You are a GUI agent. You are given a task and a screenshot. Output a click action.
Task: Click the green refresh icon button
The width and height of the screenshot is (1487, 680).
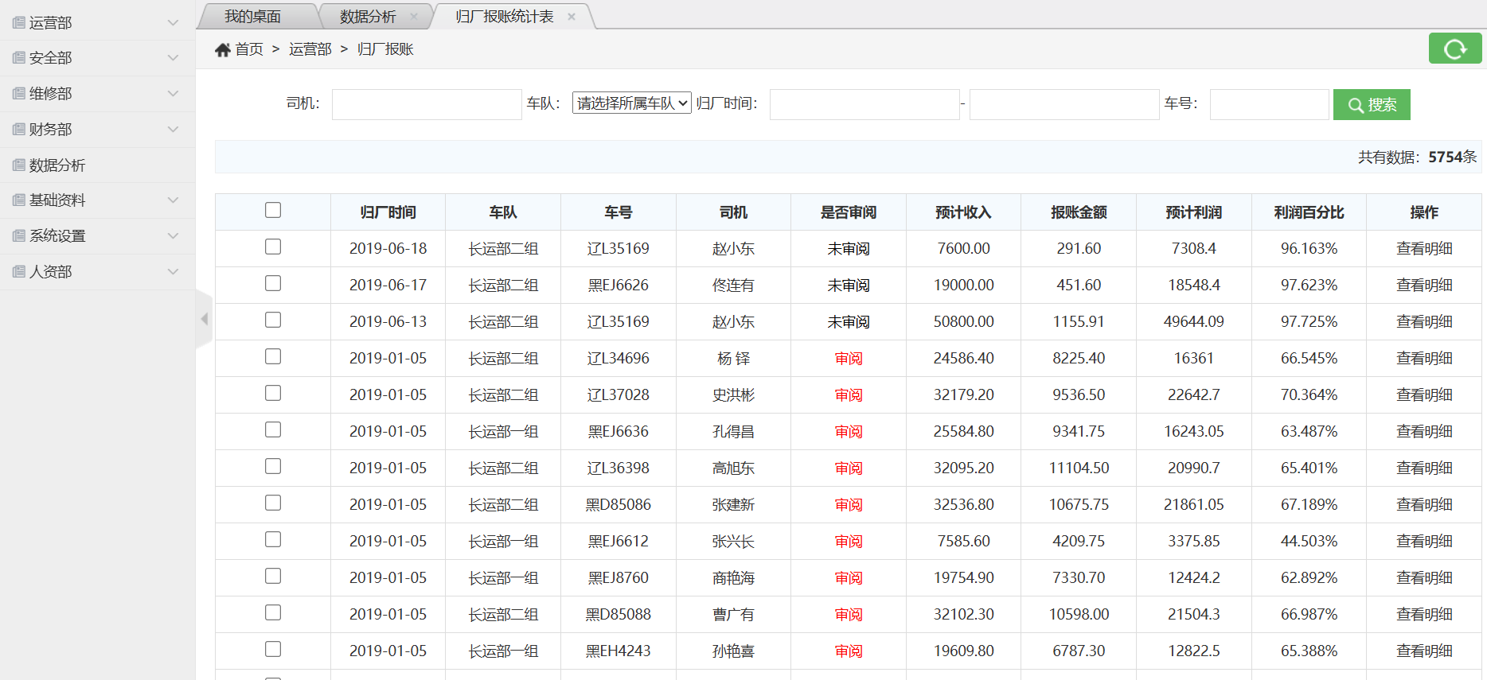pyautogui.click(x=1454, y=49)
